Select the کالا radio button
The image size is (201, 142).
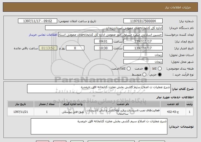161,69
